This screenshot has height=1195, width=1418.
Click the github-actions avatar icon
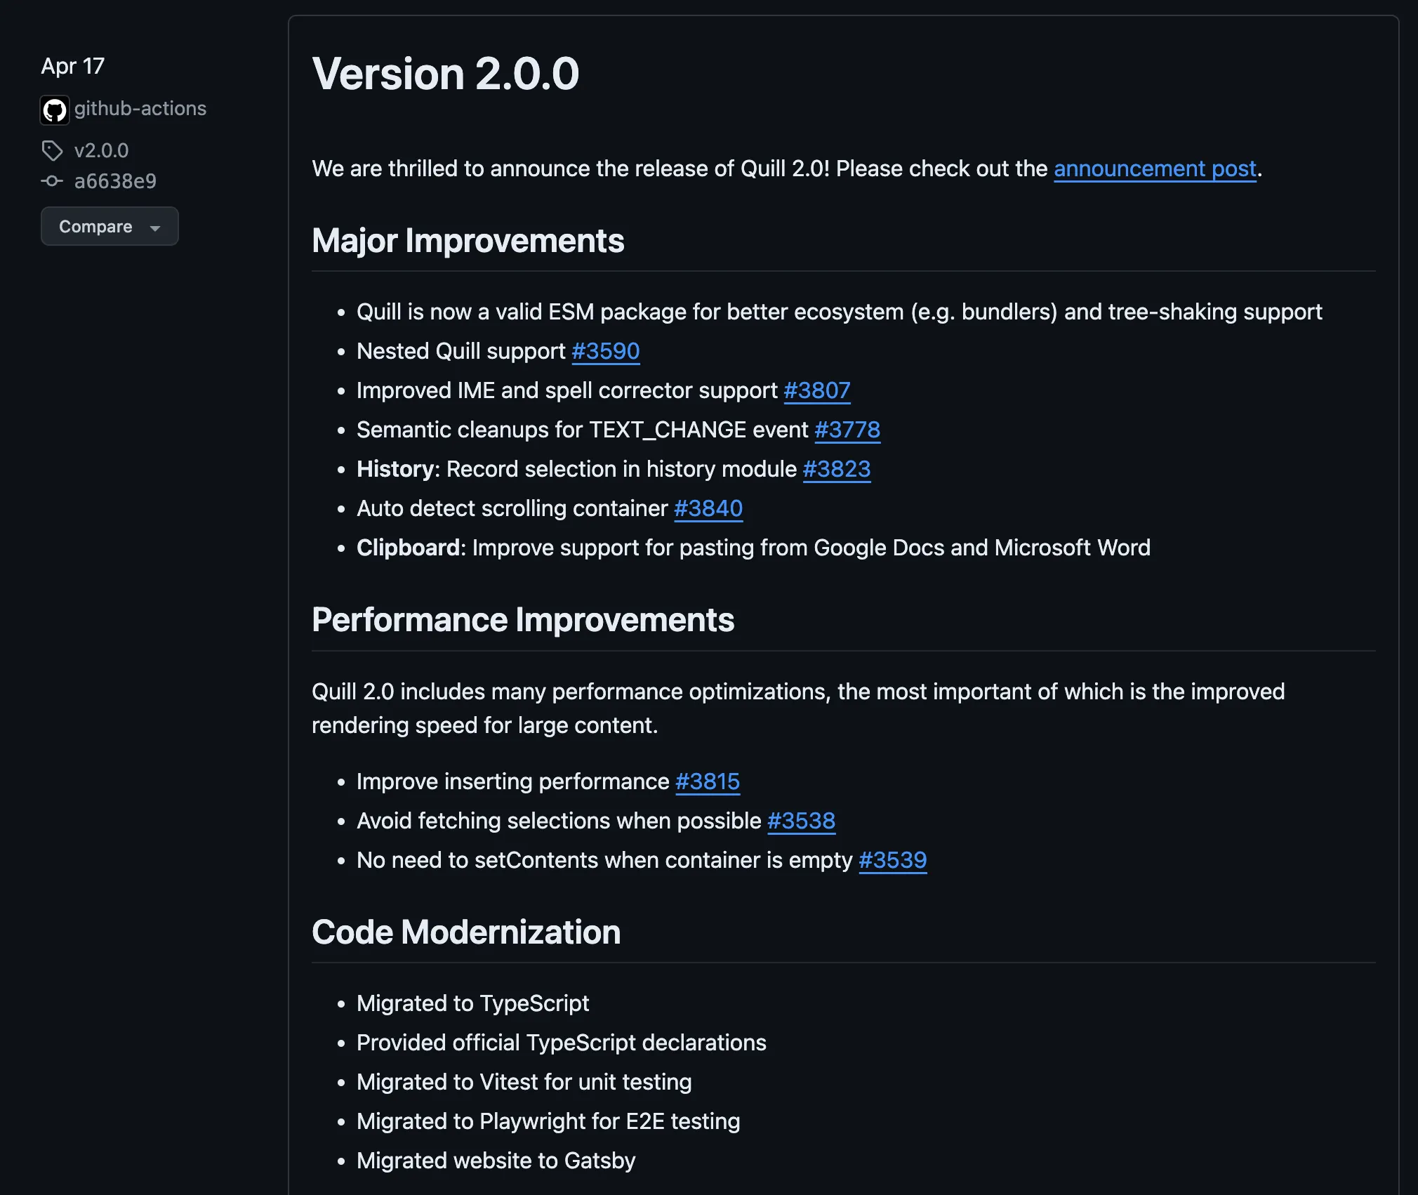point(55,110)
